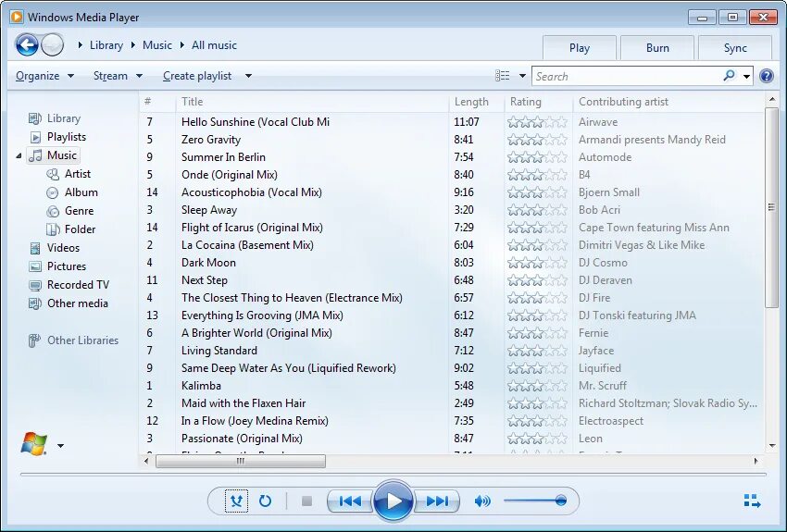
Task: Click the horizontal scrollbar right arrow
Action: [756, 461]
